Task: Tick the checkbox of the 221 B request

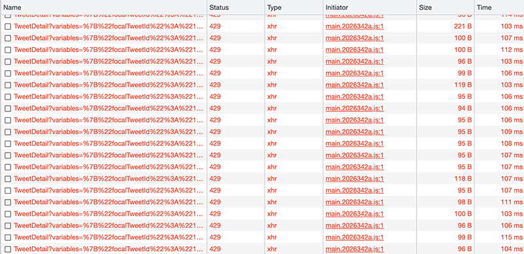Action: 8,26
